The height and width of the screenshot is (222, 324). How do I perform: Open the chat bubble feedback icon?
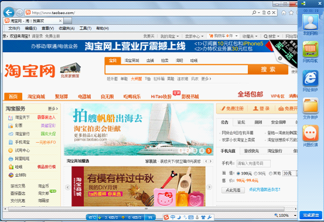[311, 133]
